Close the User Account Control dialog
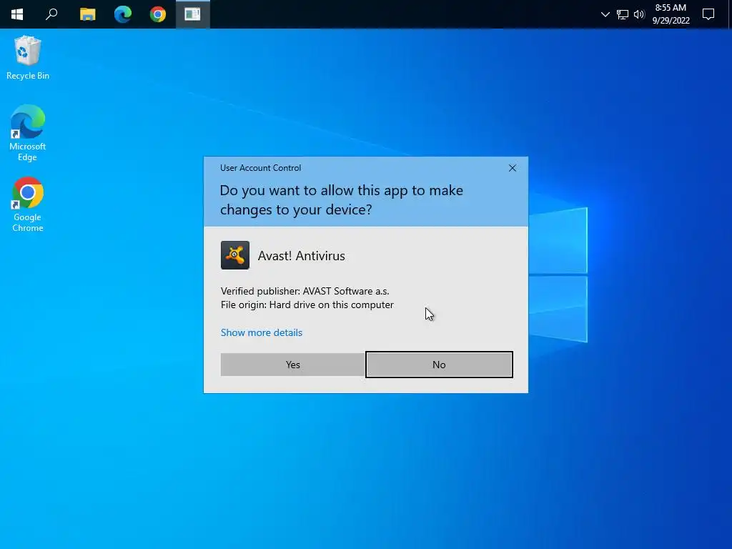Image resolution: width=732 pixels, height=549 pixels. [x=512, y=168]
